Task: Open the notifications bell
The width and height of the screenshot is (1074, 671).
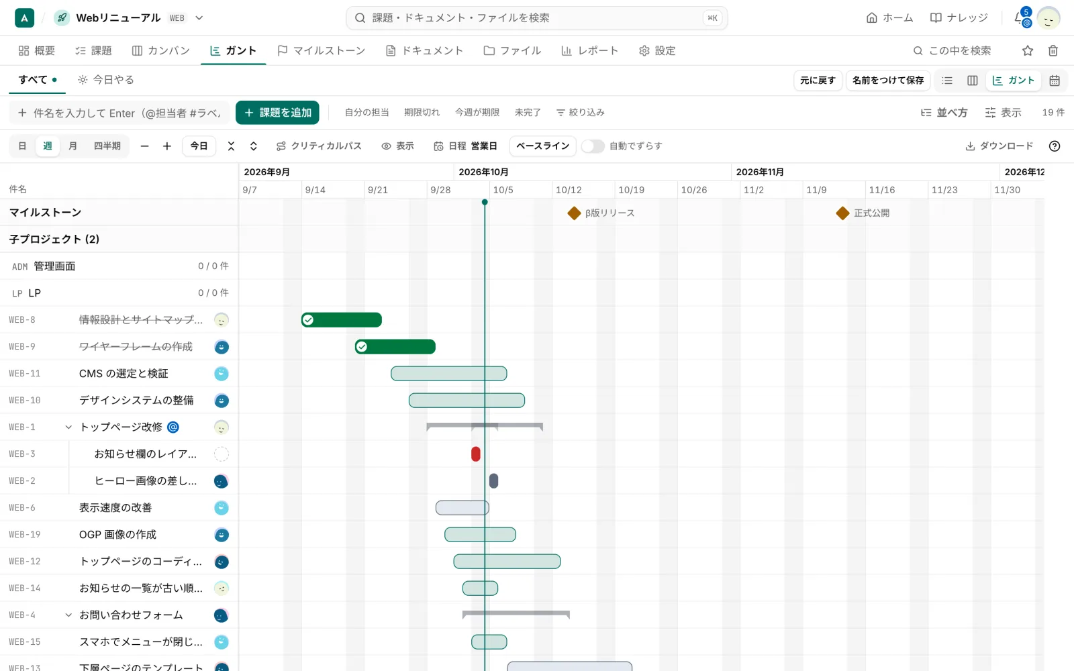Action: 1020,18
